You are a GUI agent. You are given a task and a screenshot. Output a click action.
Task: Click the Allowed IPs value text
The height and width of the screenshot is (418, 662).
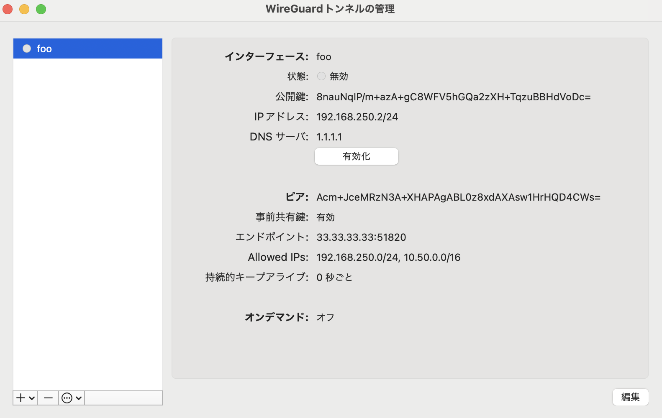point(388,257)
